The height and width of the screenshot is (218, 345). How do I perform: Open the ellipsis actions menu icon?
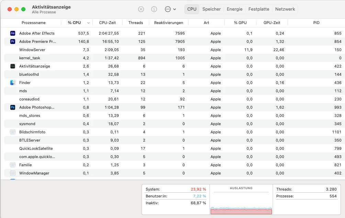[168, 9]
